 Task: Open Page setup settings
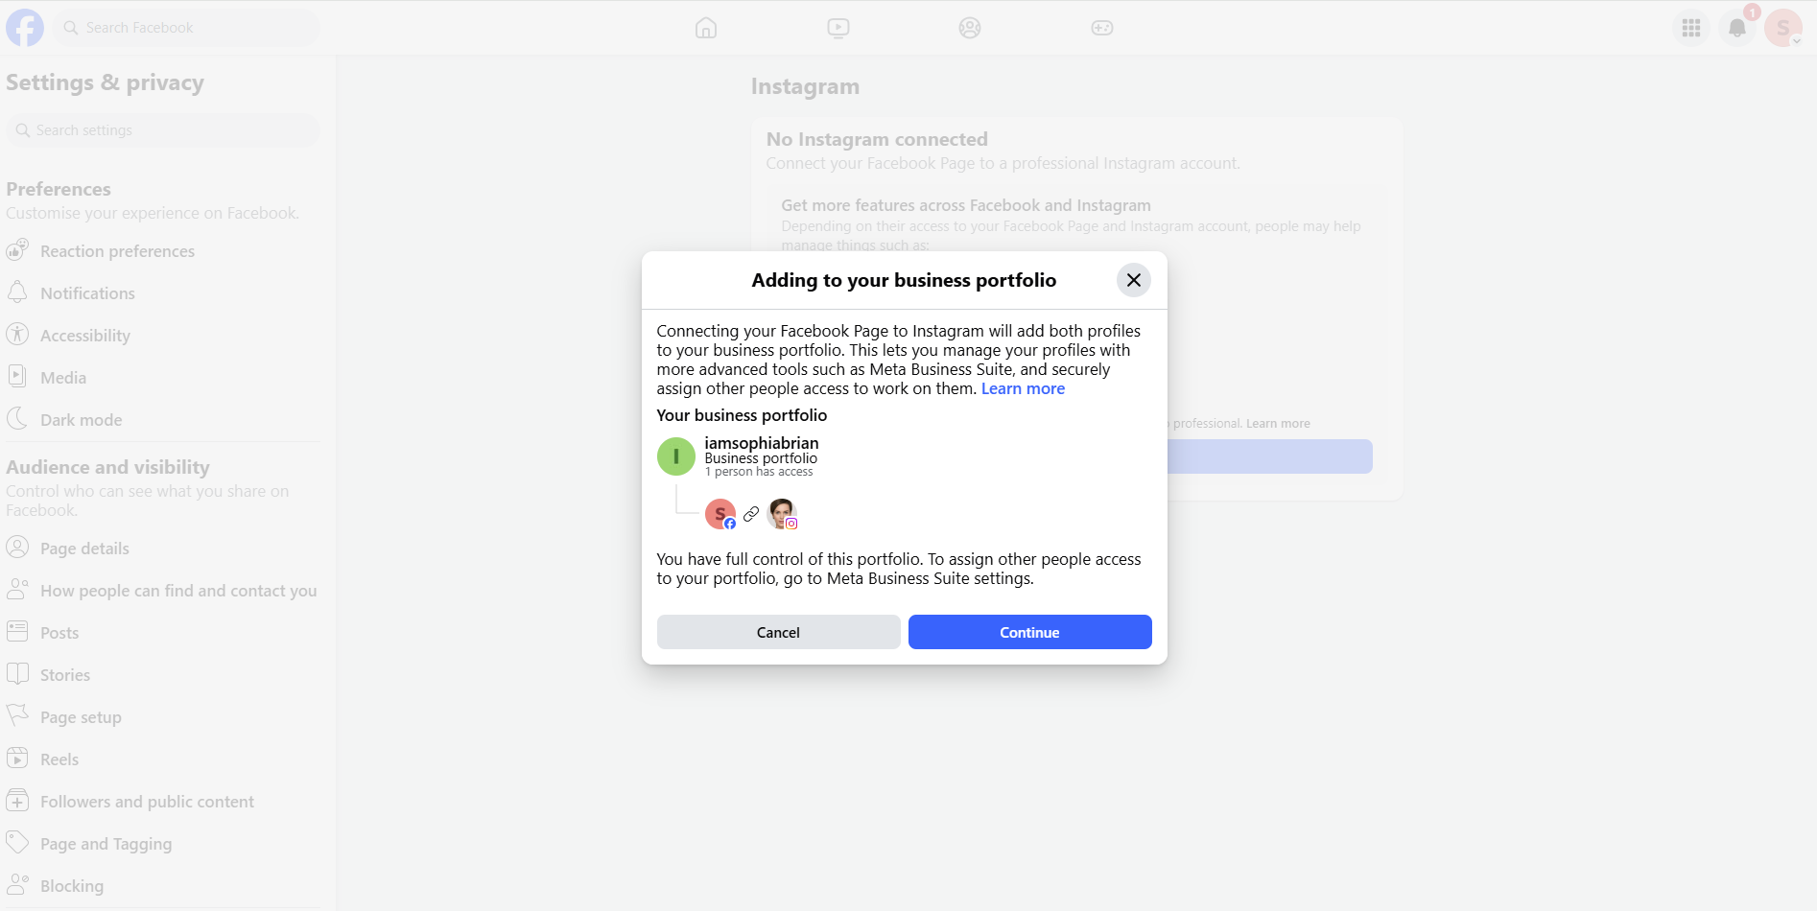(x=163, y=717)
